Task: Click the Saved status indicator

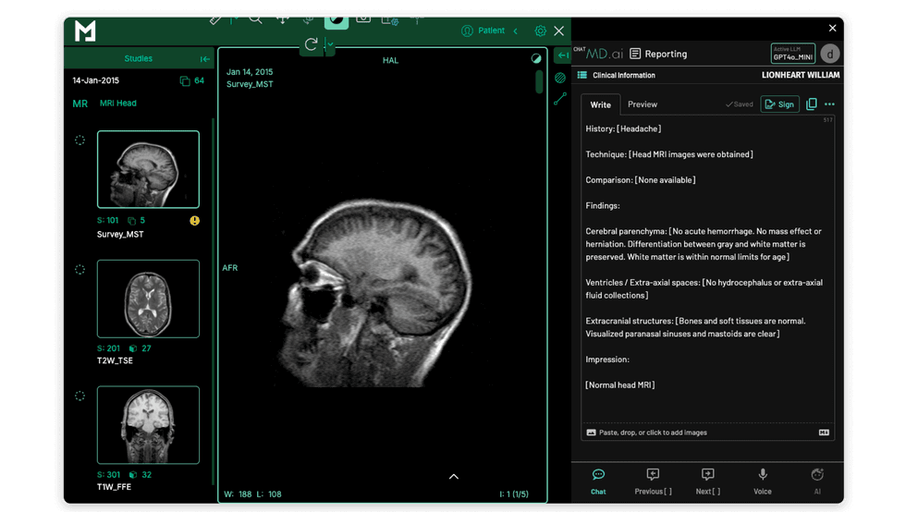Action: click(739, 104)
